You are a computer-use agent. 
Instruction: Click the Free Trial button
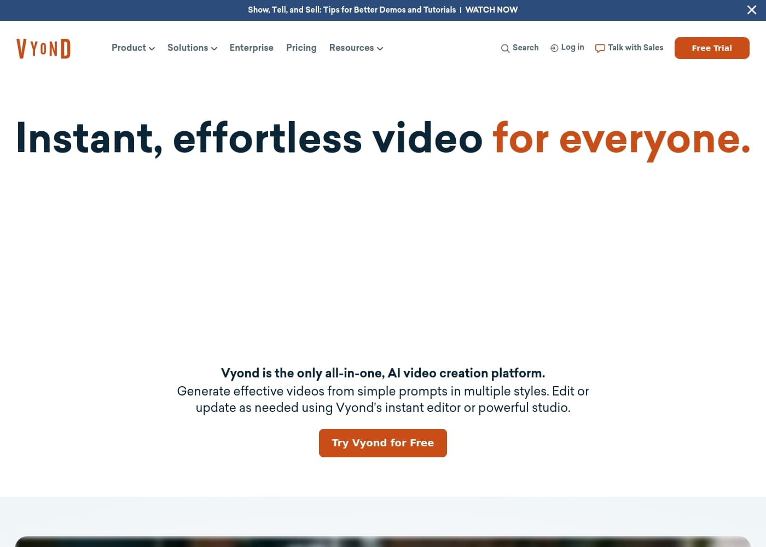pos(712,48)
